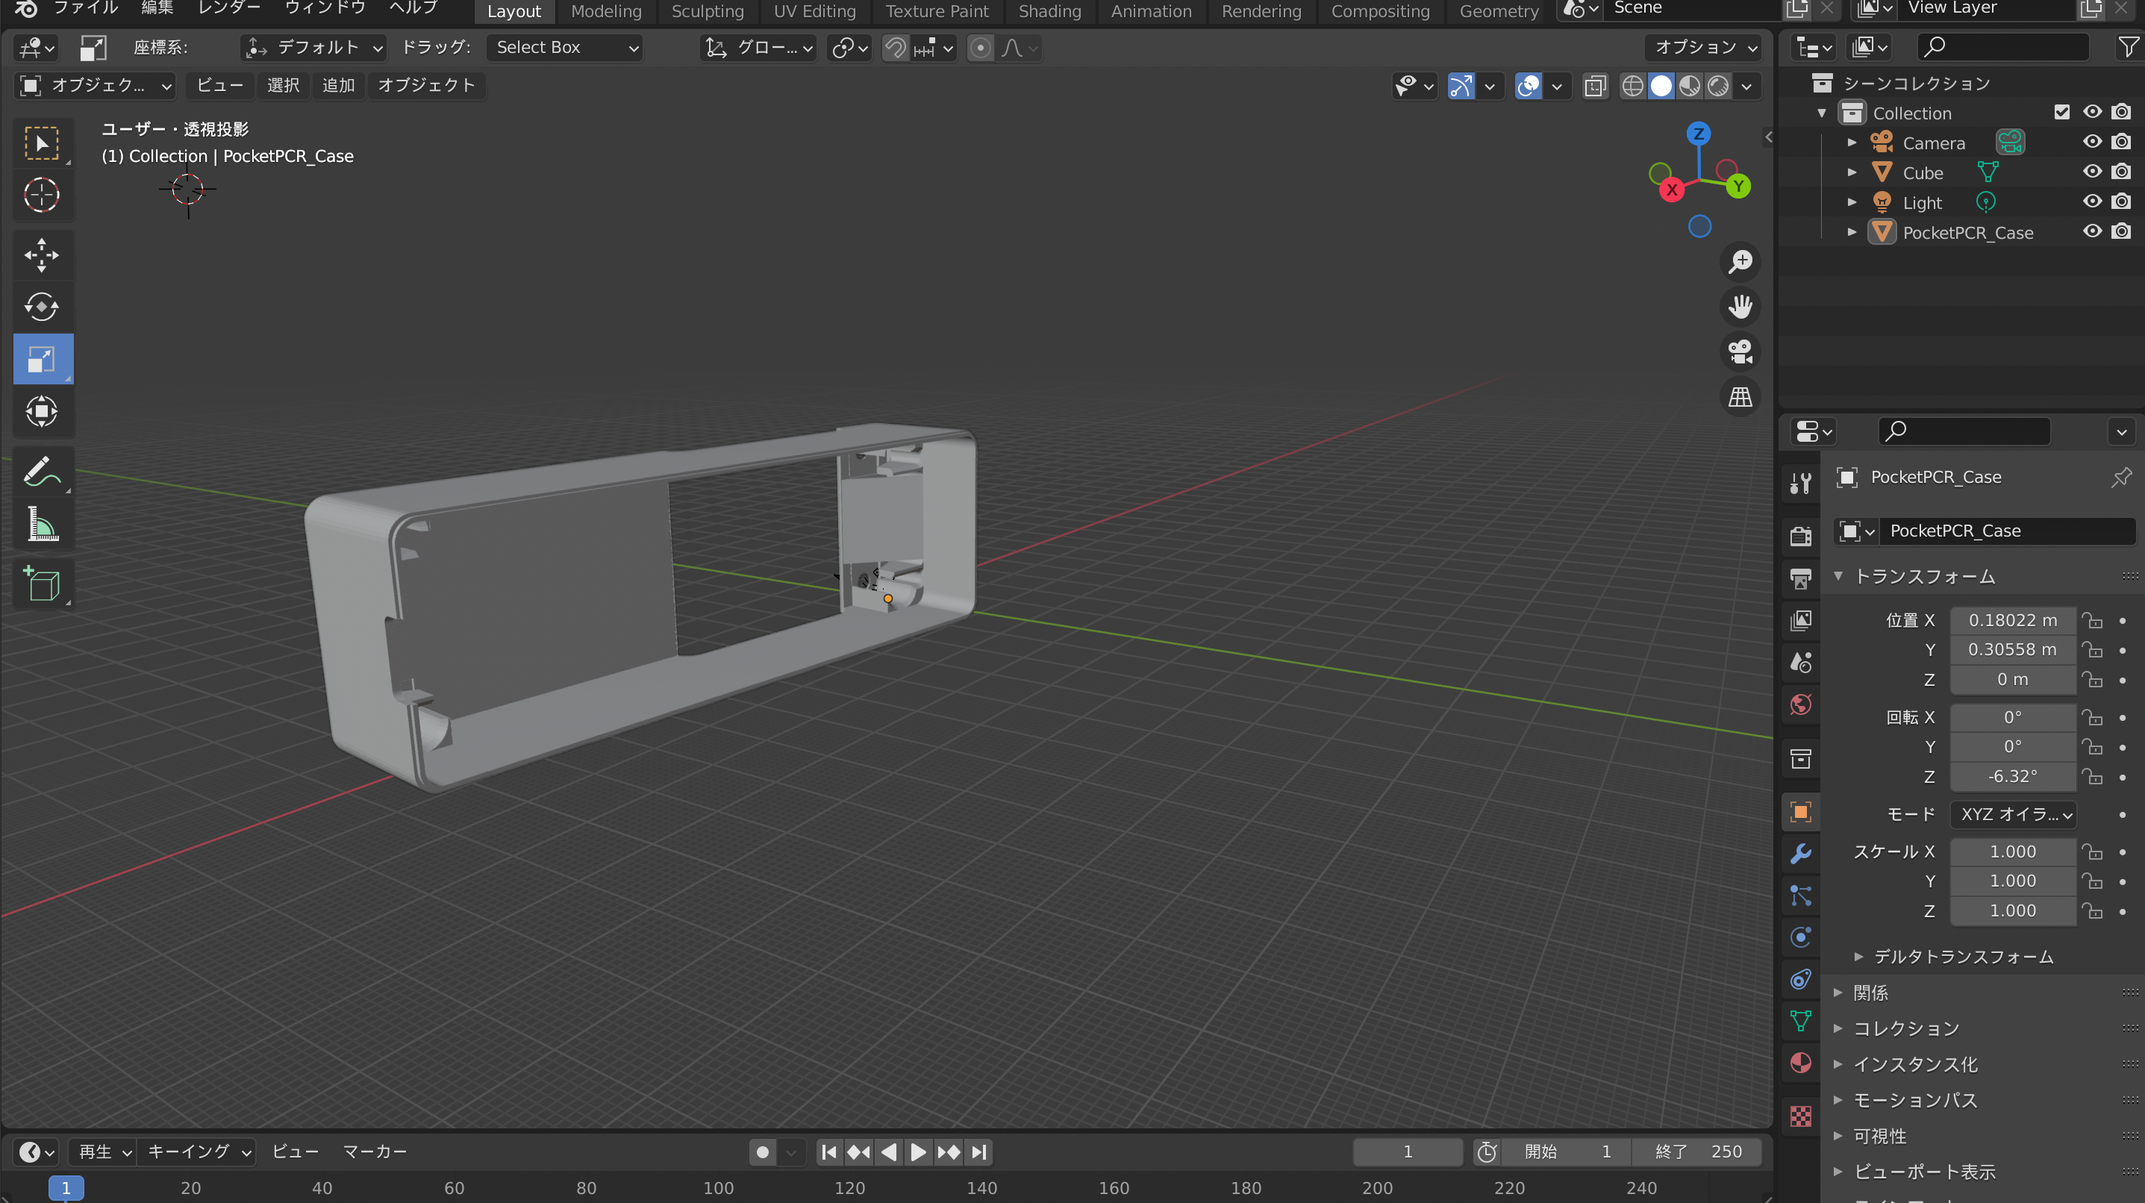The image size is (2145, 1203).
Task: Switch to rendered viewport shading
Action: pos(1718,86)
